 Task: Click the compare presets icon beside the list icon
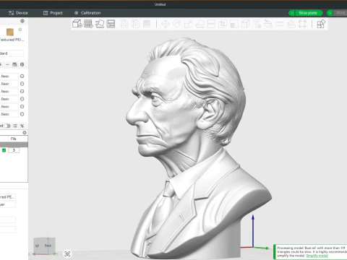pos(22,126)
